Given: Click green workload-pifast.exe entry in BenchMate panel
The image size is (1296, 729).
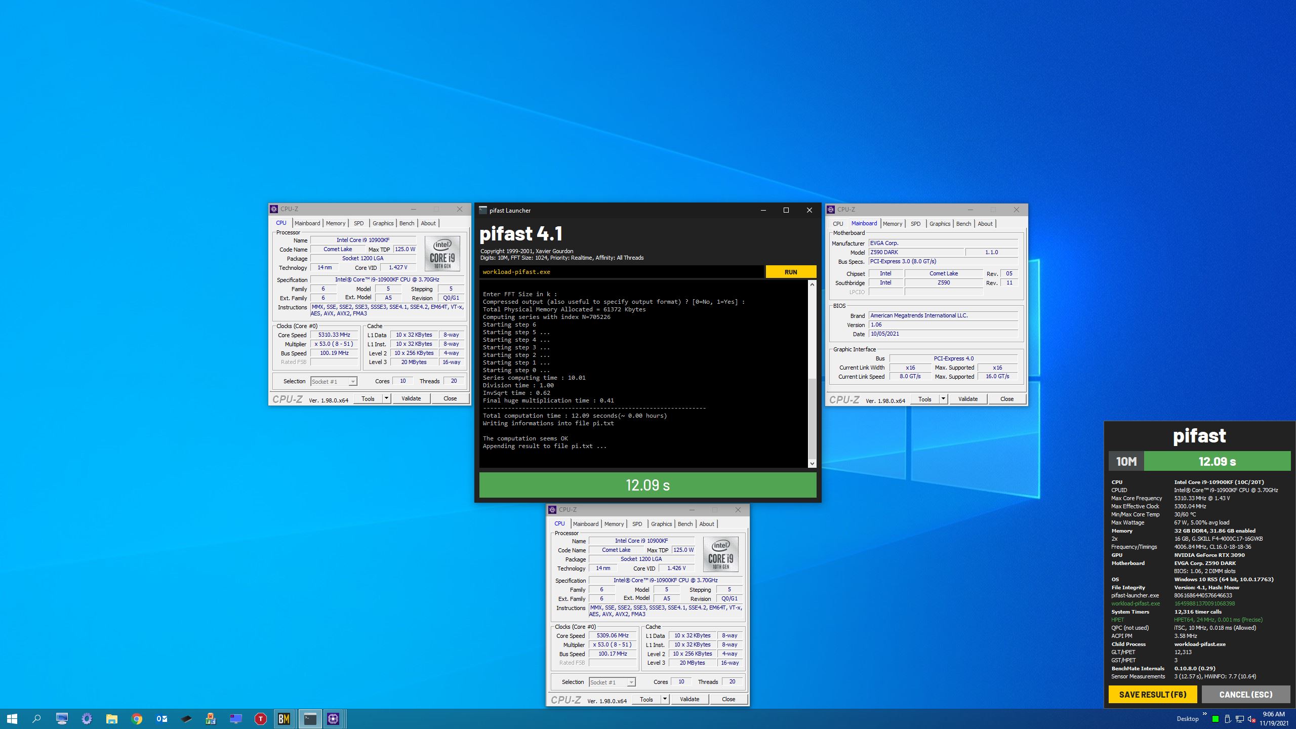Looking at the screenshot, I should [1136, 603].
